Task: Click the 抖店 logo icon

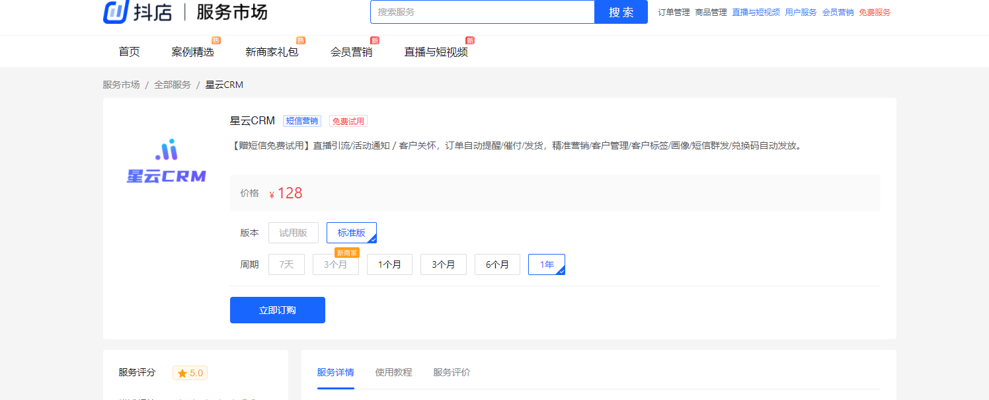Action: coord(115,11)
